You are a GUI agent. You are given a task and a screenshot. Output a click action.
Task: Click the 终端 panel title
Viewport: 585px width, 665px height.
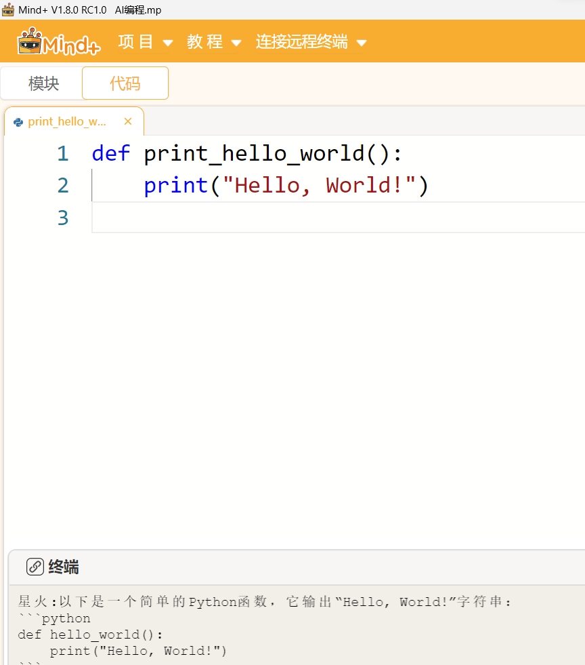click(x=64, y=567)
